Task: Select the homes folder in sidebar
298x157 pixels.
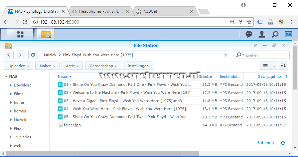Action: 20,111
